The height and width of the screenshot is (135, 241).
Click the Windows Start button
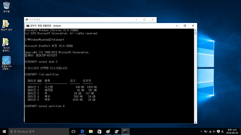[4, 131]
